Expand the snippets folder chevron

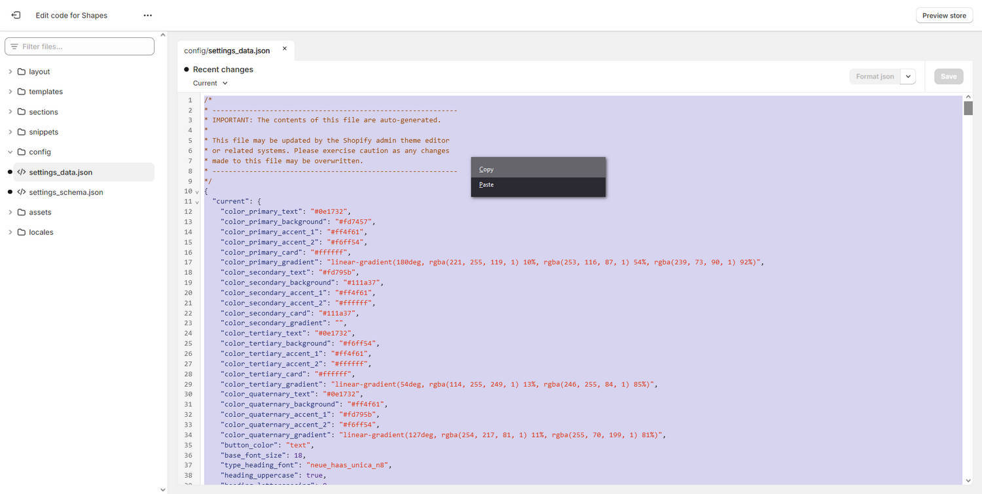pos(10,132)
